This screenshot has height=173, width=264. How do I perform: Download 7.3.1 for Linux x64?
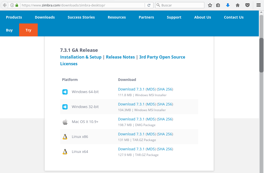tap(131, 149)
